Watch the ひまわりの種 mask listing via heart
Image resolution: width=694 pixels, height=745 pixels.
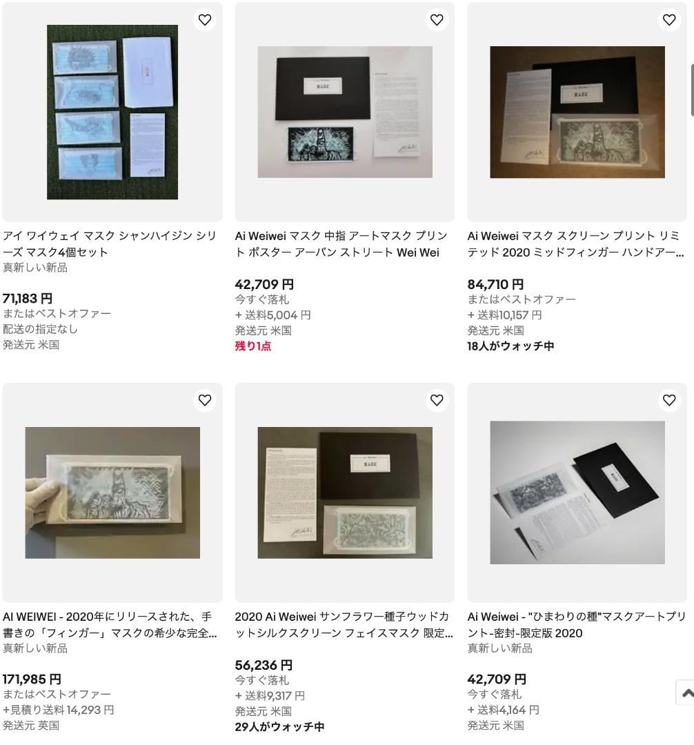[669, 401]
